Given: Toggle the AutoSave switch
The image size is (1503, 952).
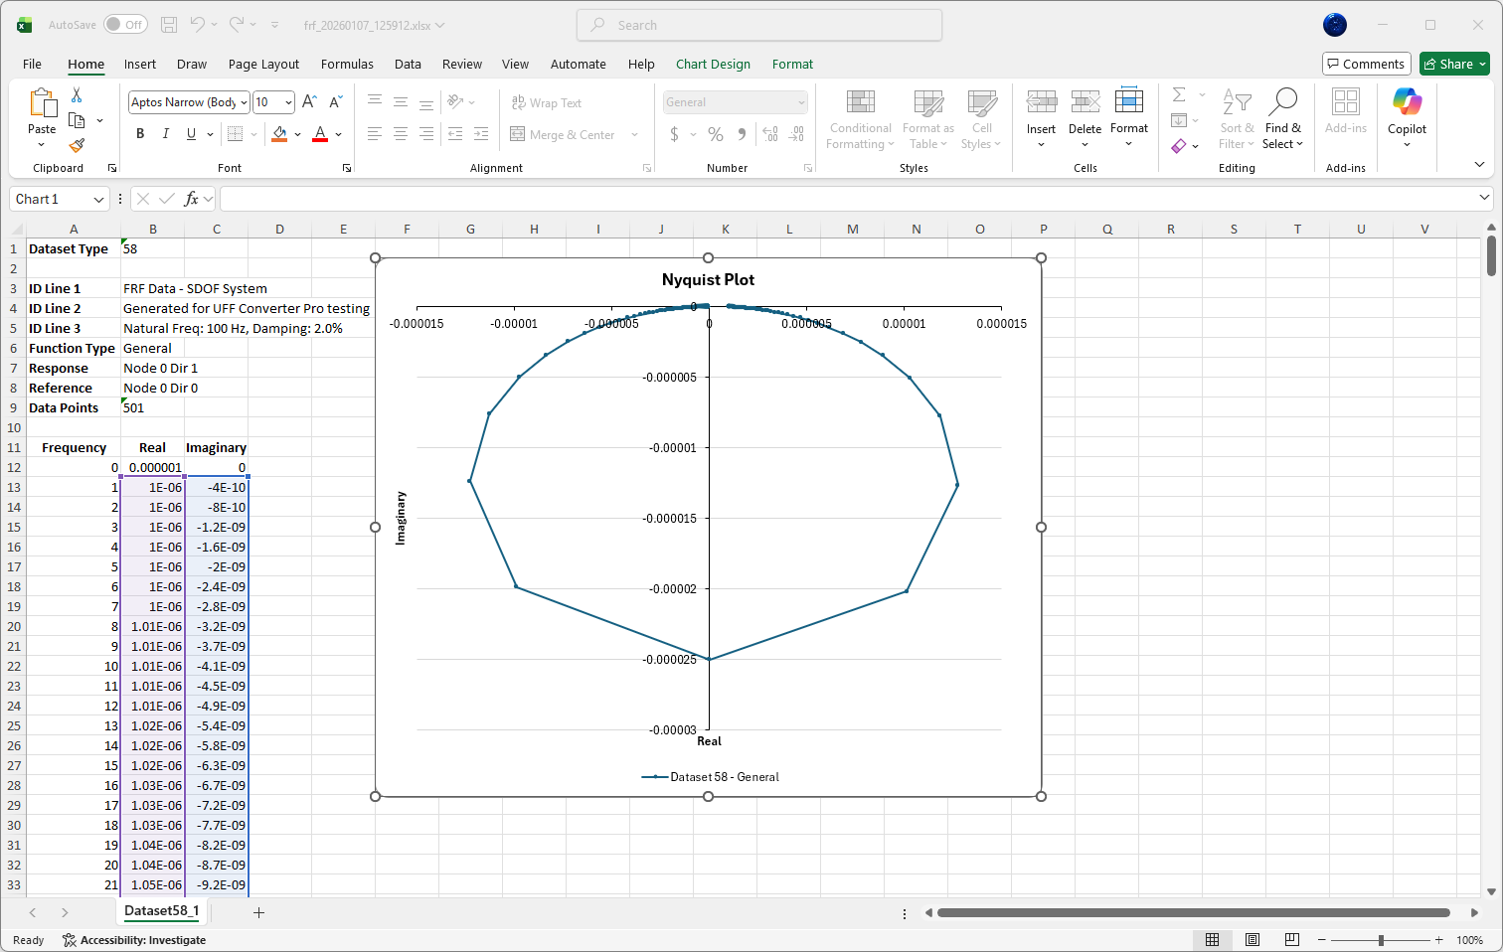Looking at the screenshot, I should (125, 25).
